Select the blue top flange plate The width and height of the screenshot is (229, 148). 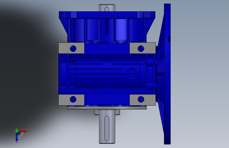coord(107,15)
